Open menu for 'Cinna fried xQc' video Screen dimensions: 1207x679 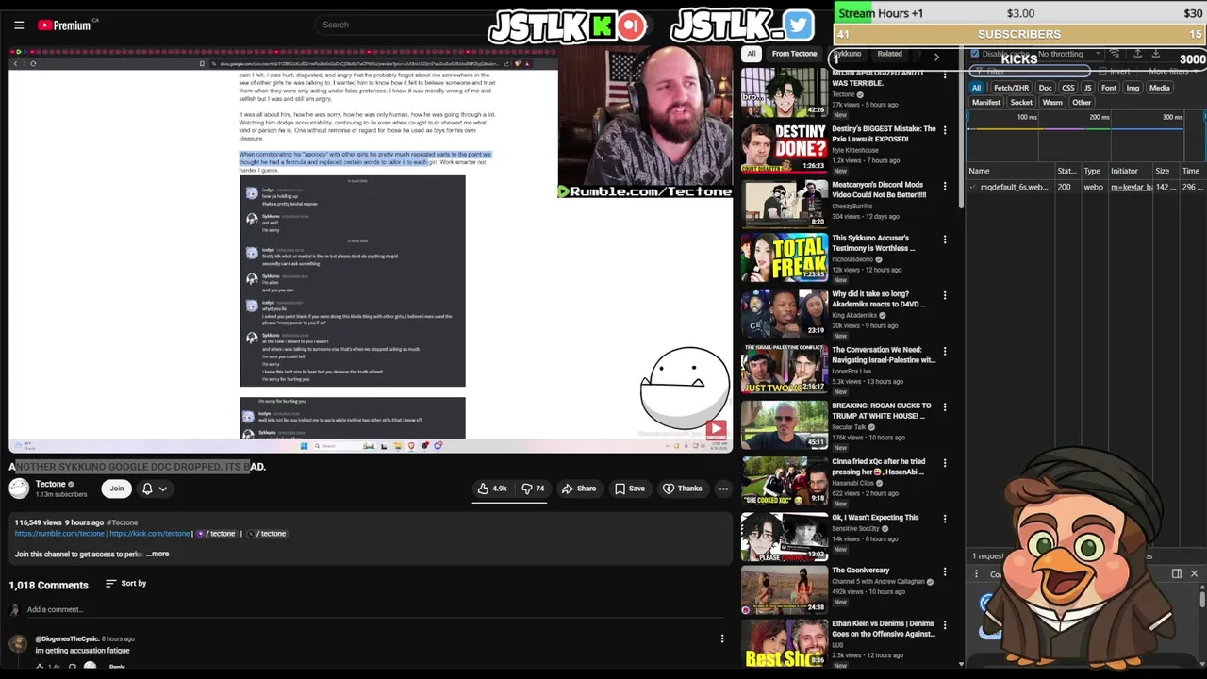click(x=945, y=462)
